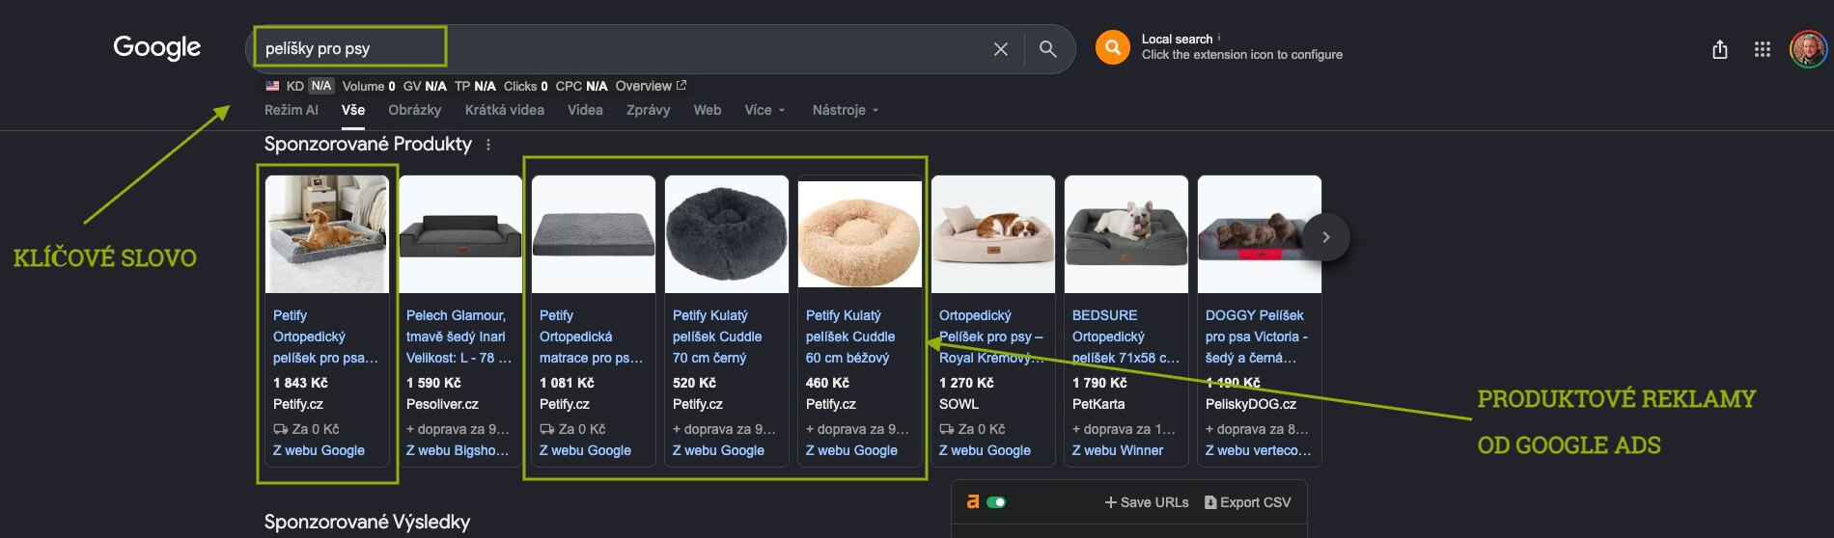Expand the Nástroje dropdown

coord(846,110)
